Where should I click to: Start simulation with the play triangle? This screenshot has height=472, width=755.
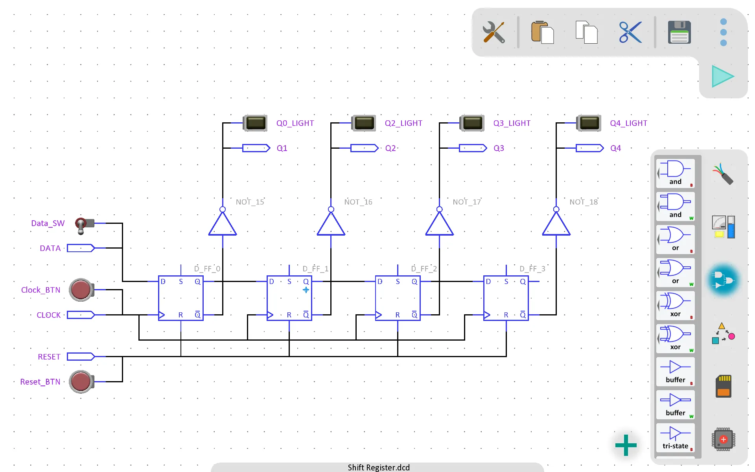pos(723,76)
